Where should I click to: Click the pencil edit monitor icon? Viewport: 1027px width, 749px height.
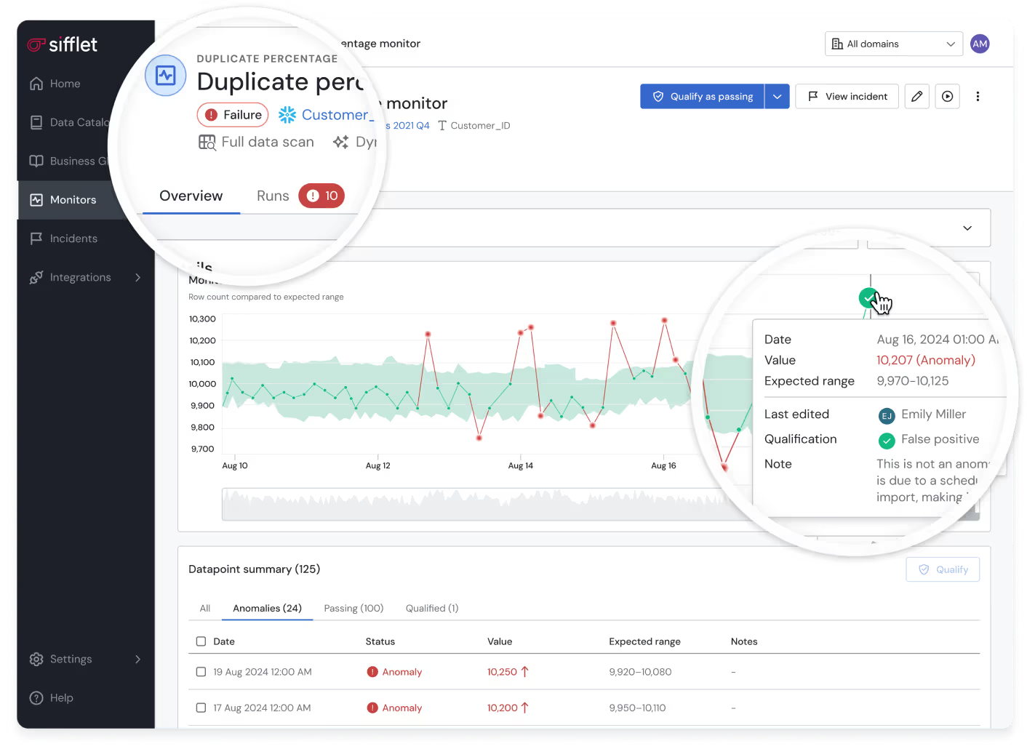point(916,96)
